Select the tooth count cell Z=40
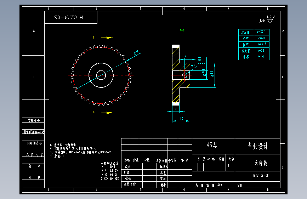 pos(262,38)
